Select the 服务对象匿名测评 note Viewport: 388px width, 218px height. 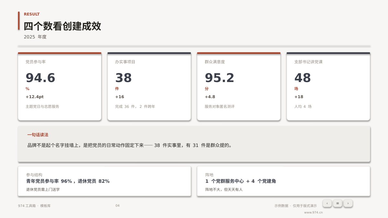pos(220,107)
